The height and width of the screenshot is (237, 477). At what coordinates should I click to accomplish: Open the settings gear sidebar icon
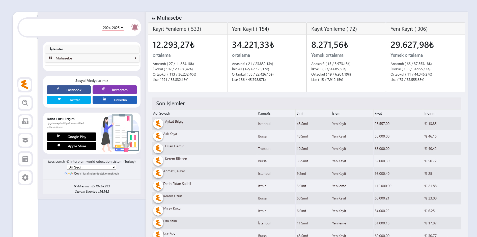[25, 178]
